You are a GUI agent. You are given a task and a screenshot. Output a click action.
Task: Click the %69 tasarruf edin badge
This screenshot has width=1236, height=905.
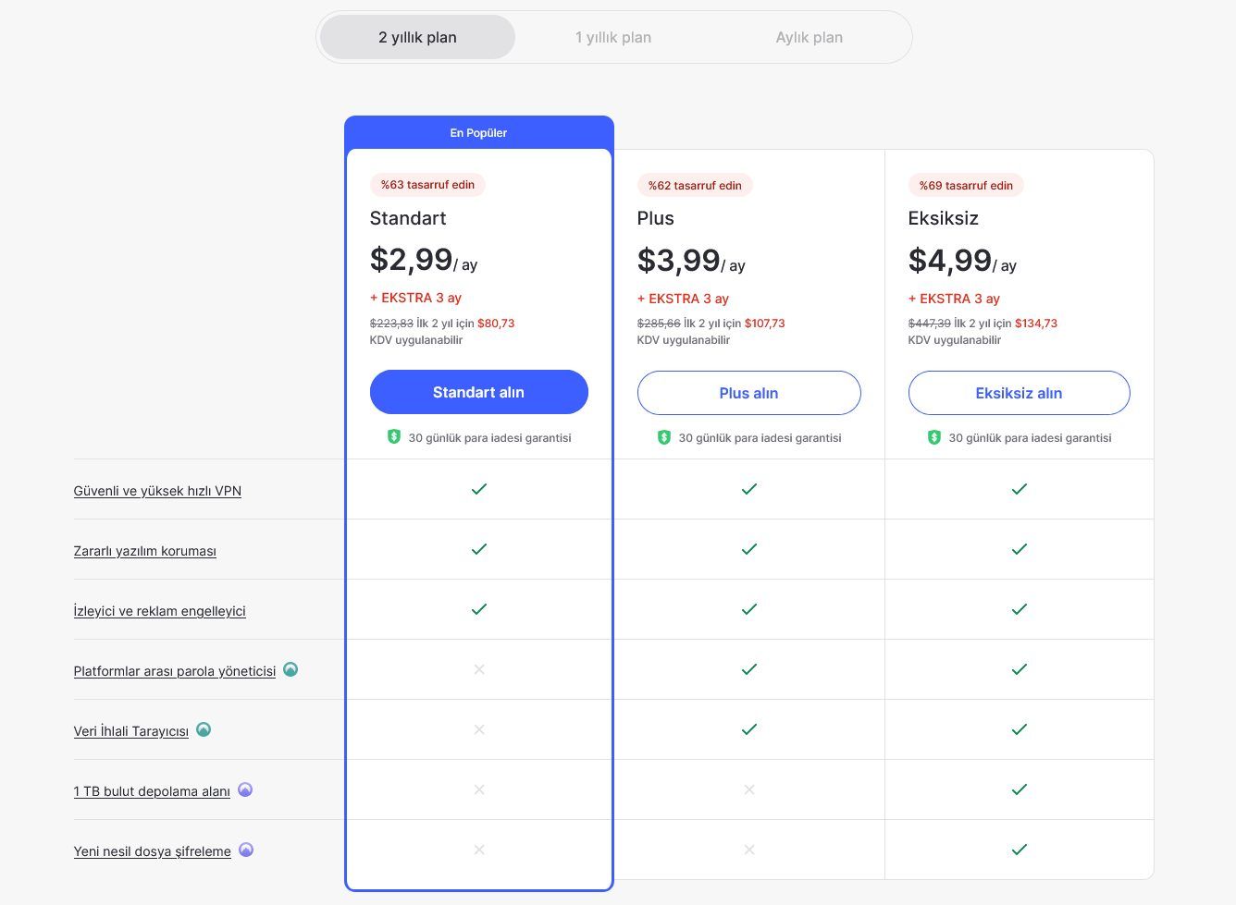click(x=966, y=185)
